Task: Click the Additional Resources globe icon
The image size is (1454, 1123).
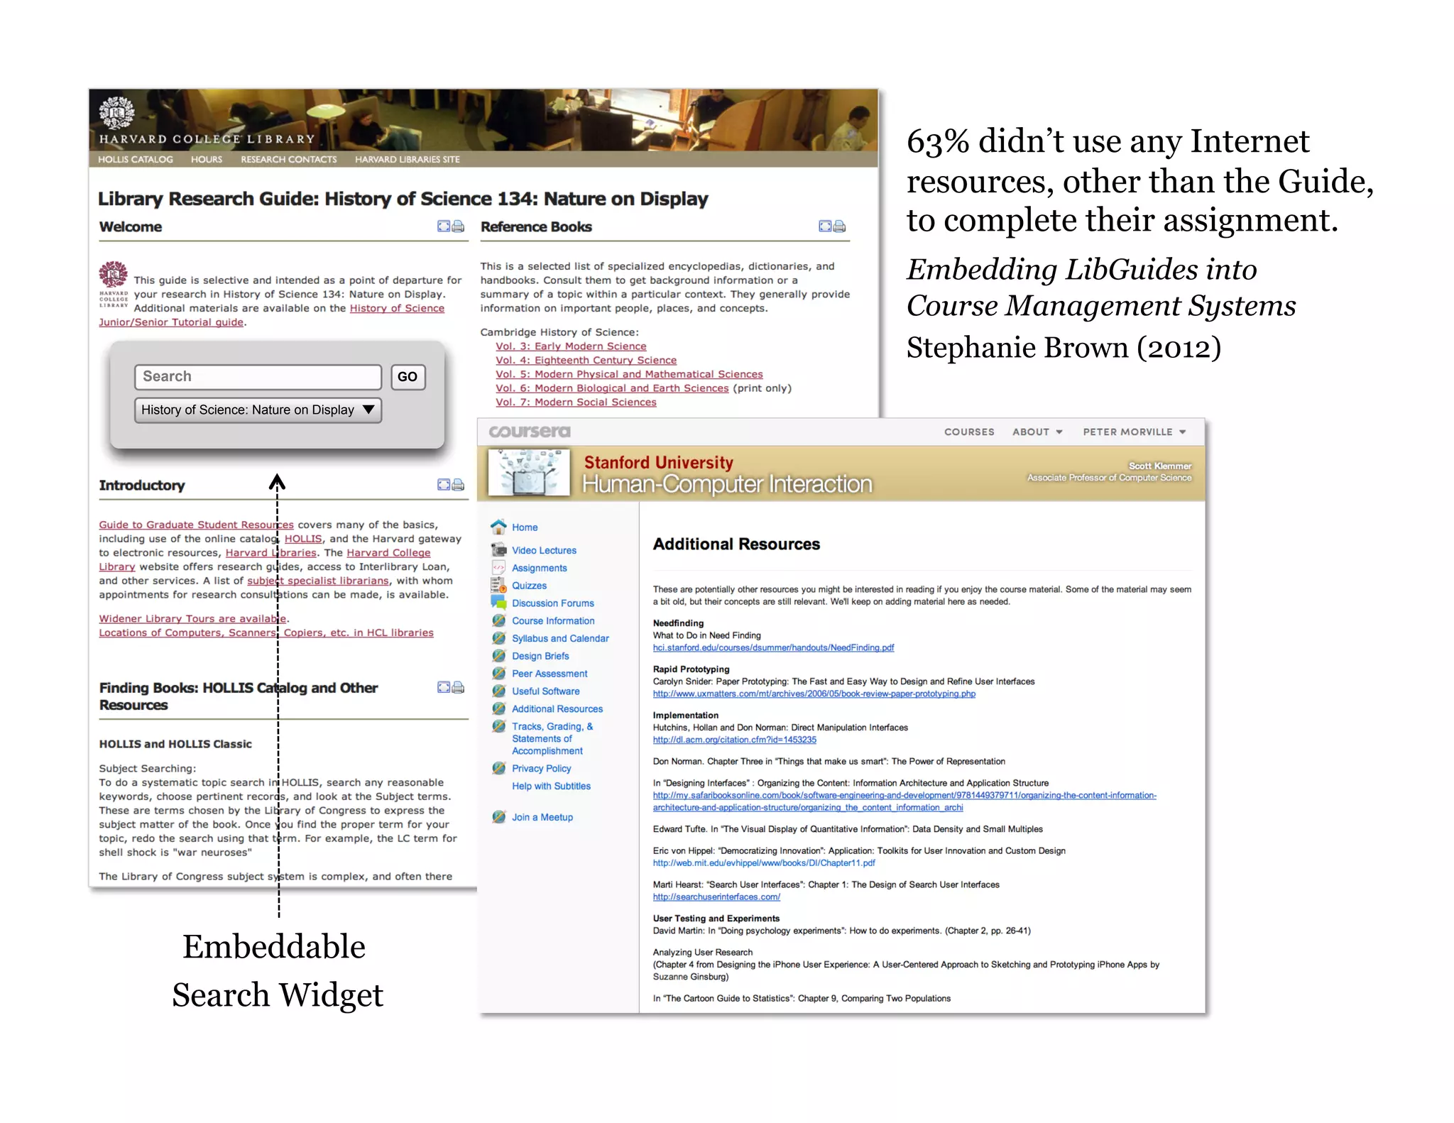Action: point(498,708)
